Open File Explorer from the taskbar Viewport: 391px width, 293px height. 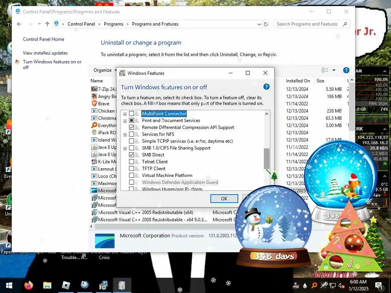47,285
